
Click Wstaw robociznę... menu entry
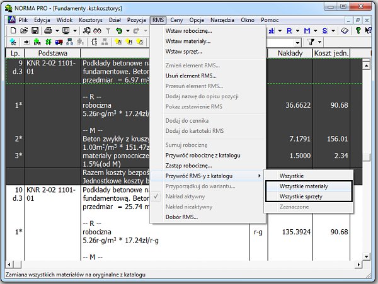188,30
